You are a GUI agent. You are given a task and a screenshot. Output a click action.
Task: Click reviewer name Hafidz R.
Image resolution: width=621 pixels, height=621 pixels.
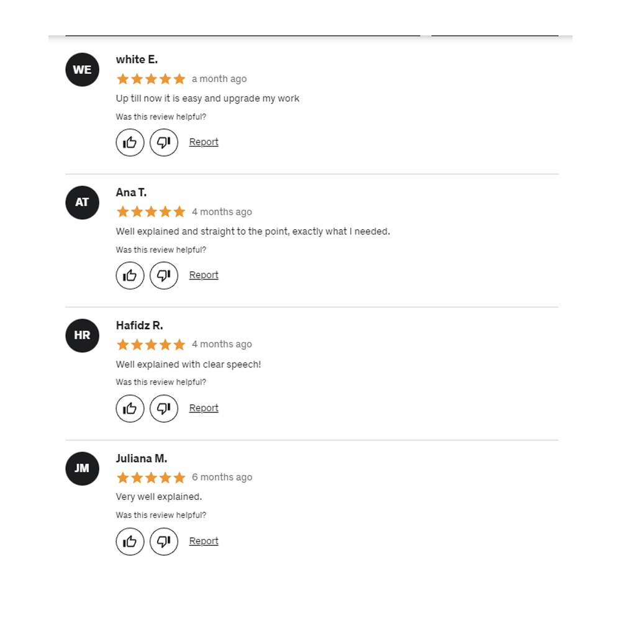[x=139, y=325]
